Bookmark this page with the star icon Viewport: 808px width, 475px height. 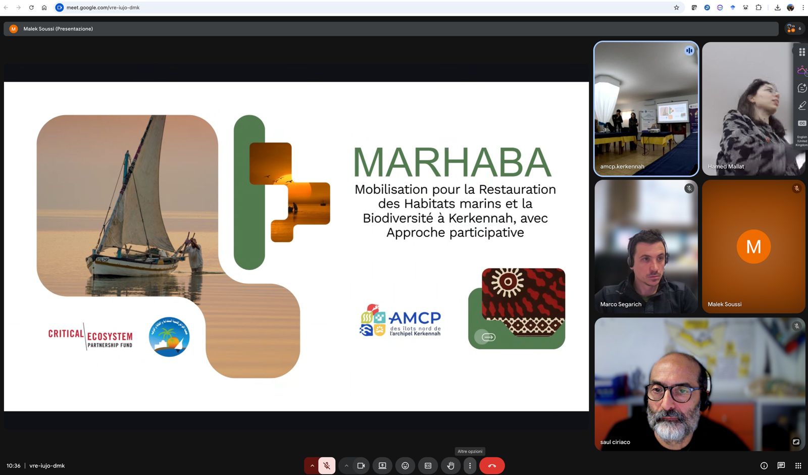(x=676, y=8)
